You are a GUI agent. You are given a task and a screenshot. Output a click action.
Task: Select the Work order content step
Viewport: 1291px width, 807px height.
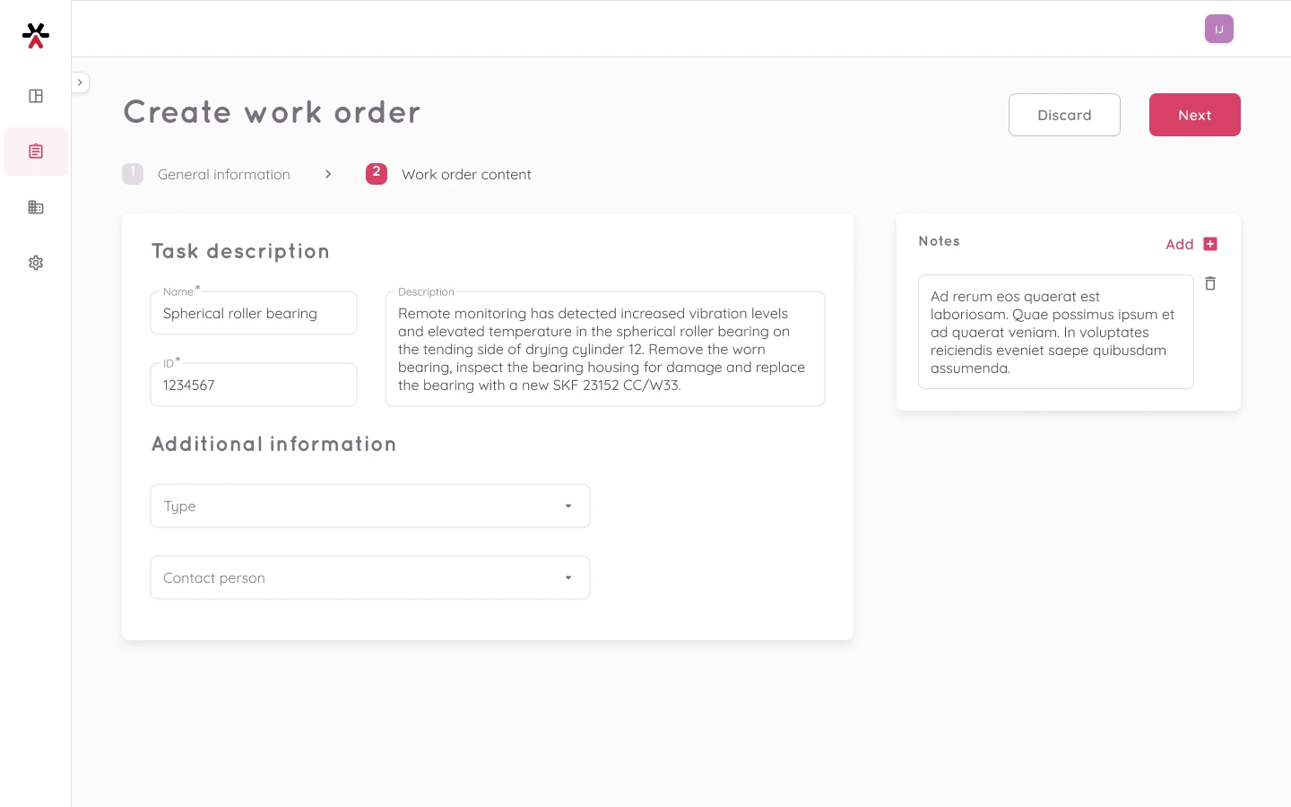pyautogui.click(x=466, y=174)
